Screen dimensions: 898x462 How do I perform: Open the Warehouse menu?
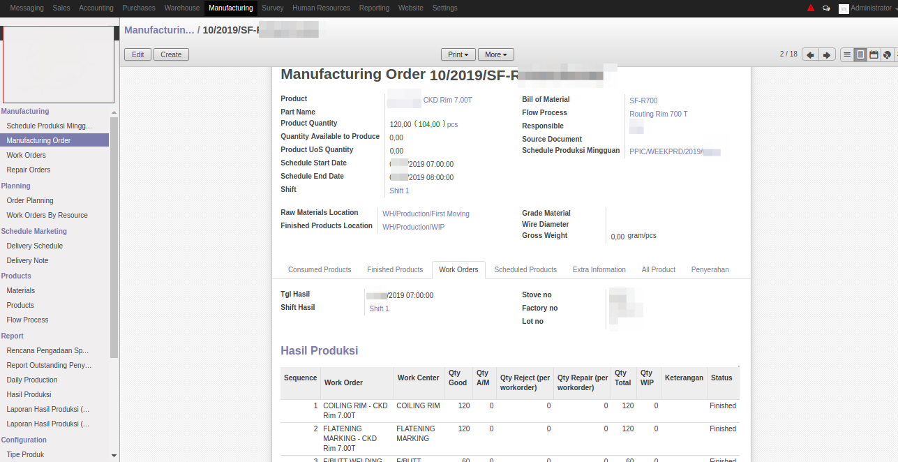(x=182, y=8)
